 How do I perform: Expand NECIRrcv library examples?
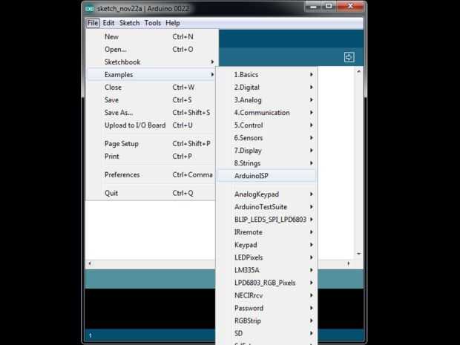tap(266, 295)
